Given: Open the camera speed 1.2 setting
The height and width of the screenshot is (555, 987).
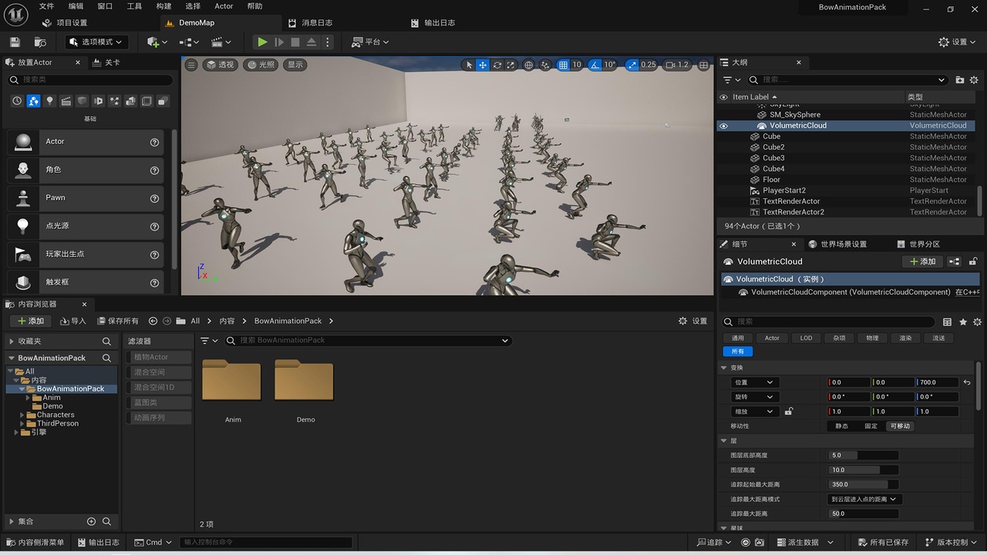Looking at the screenshot, I should click(677, 65).
